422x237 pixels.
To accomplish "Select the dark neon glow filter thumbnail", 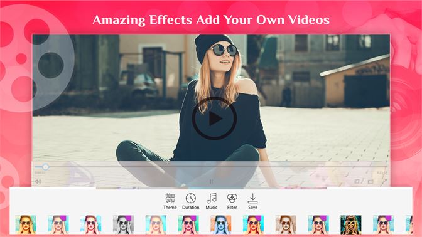I will click(x=351, y=225).
